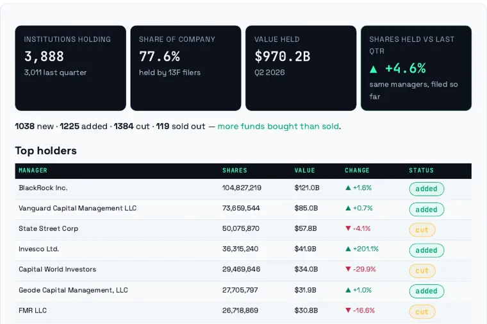The height and width of the screenshot is (324, 487).
Task: Click the green up triangle beside +4.6%
Action: (374, 69)
